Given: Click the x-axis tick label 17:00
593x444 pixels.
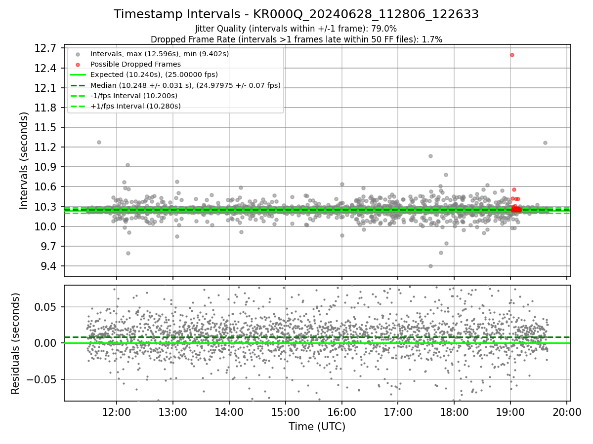Looking at the screenshot, I should [x=398, y=412].
